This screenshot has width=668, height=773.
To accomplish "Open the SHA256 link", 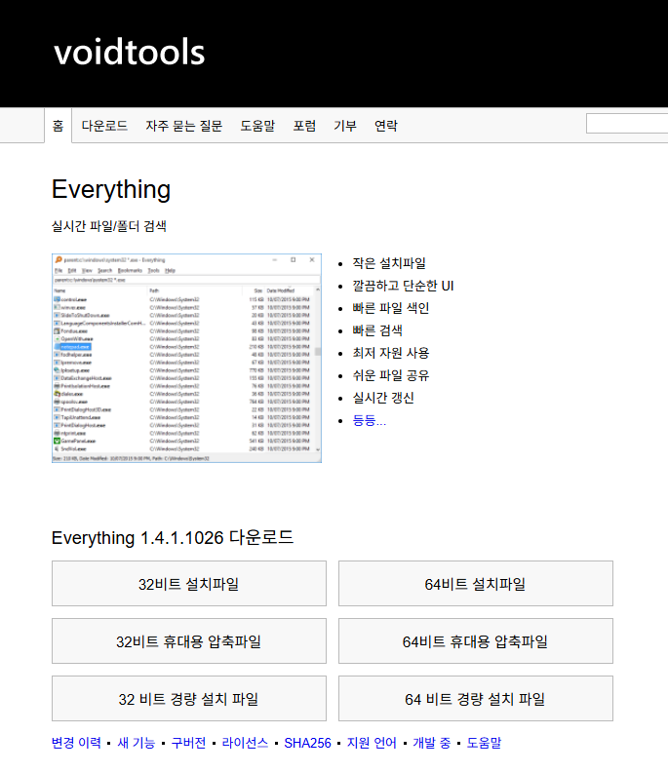I will (x=307, y=743).
